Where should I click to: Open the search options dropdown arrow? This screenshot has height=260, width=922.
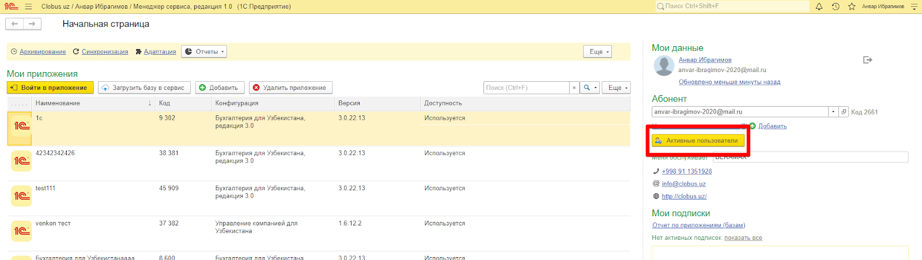(x=596, y=88)
